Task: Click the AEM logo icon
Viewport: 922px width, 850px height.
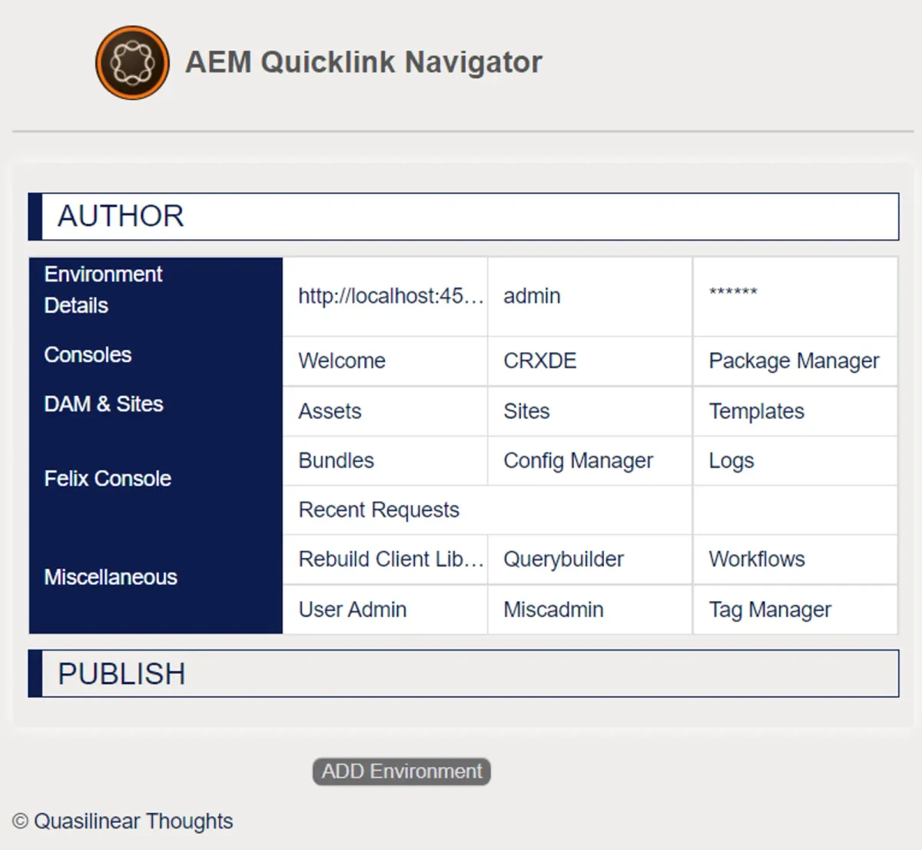Action: point(132,63)
